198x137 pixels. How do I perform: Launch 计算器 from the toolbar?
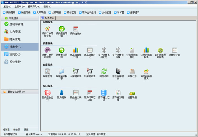point(119,12)
